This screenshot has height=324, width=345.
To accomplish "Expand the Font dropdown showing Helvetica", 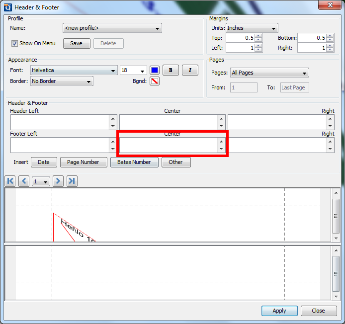I will pos(74,71).
